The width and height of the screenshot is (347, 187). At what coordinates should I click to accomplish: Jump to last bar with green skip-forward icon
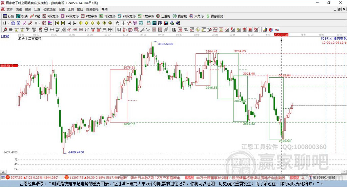[x=63, y=23]
